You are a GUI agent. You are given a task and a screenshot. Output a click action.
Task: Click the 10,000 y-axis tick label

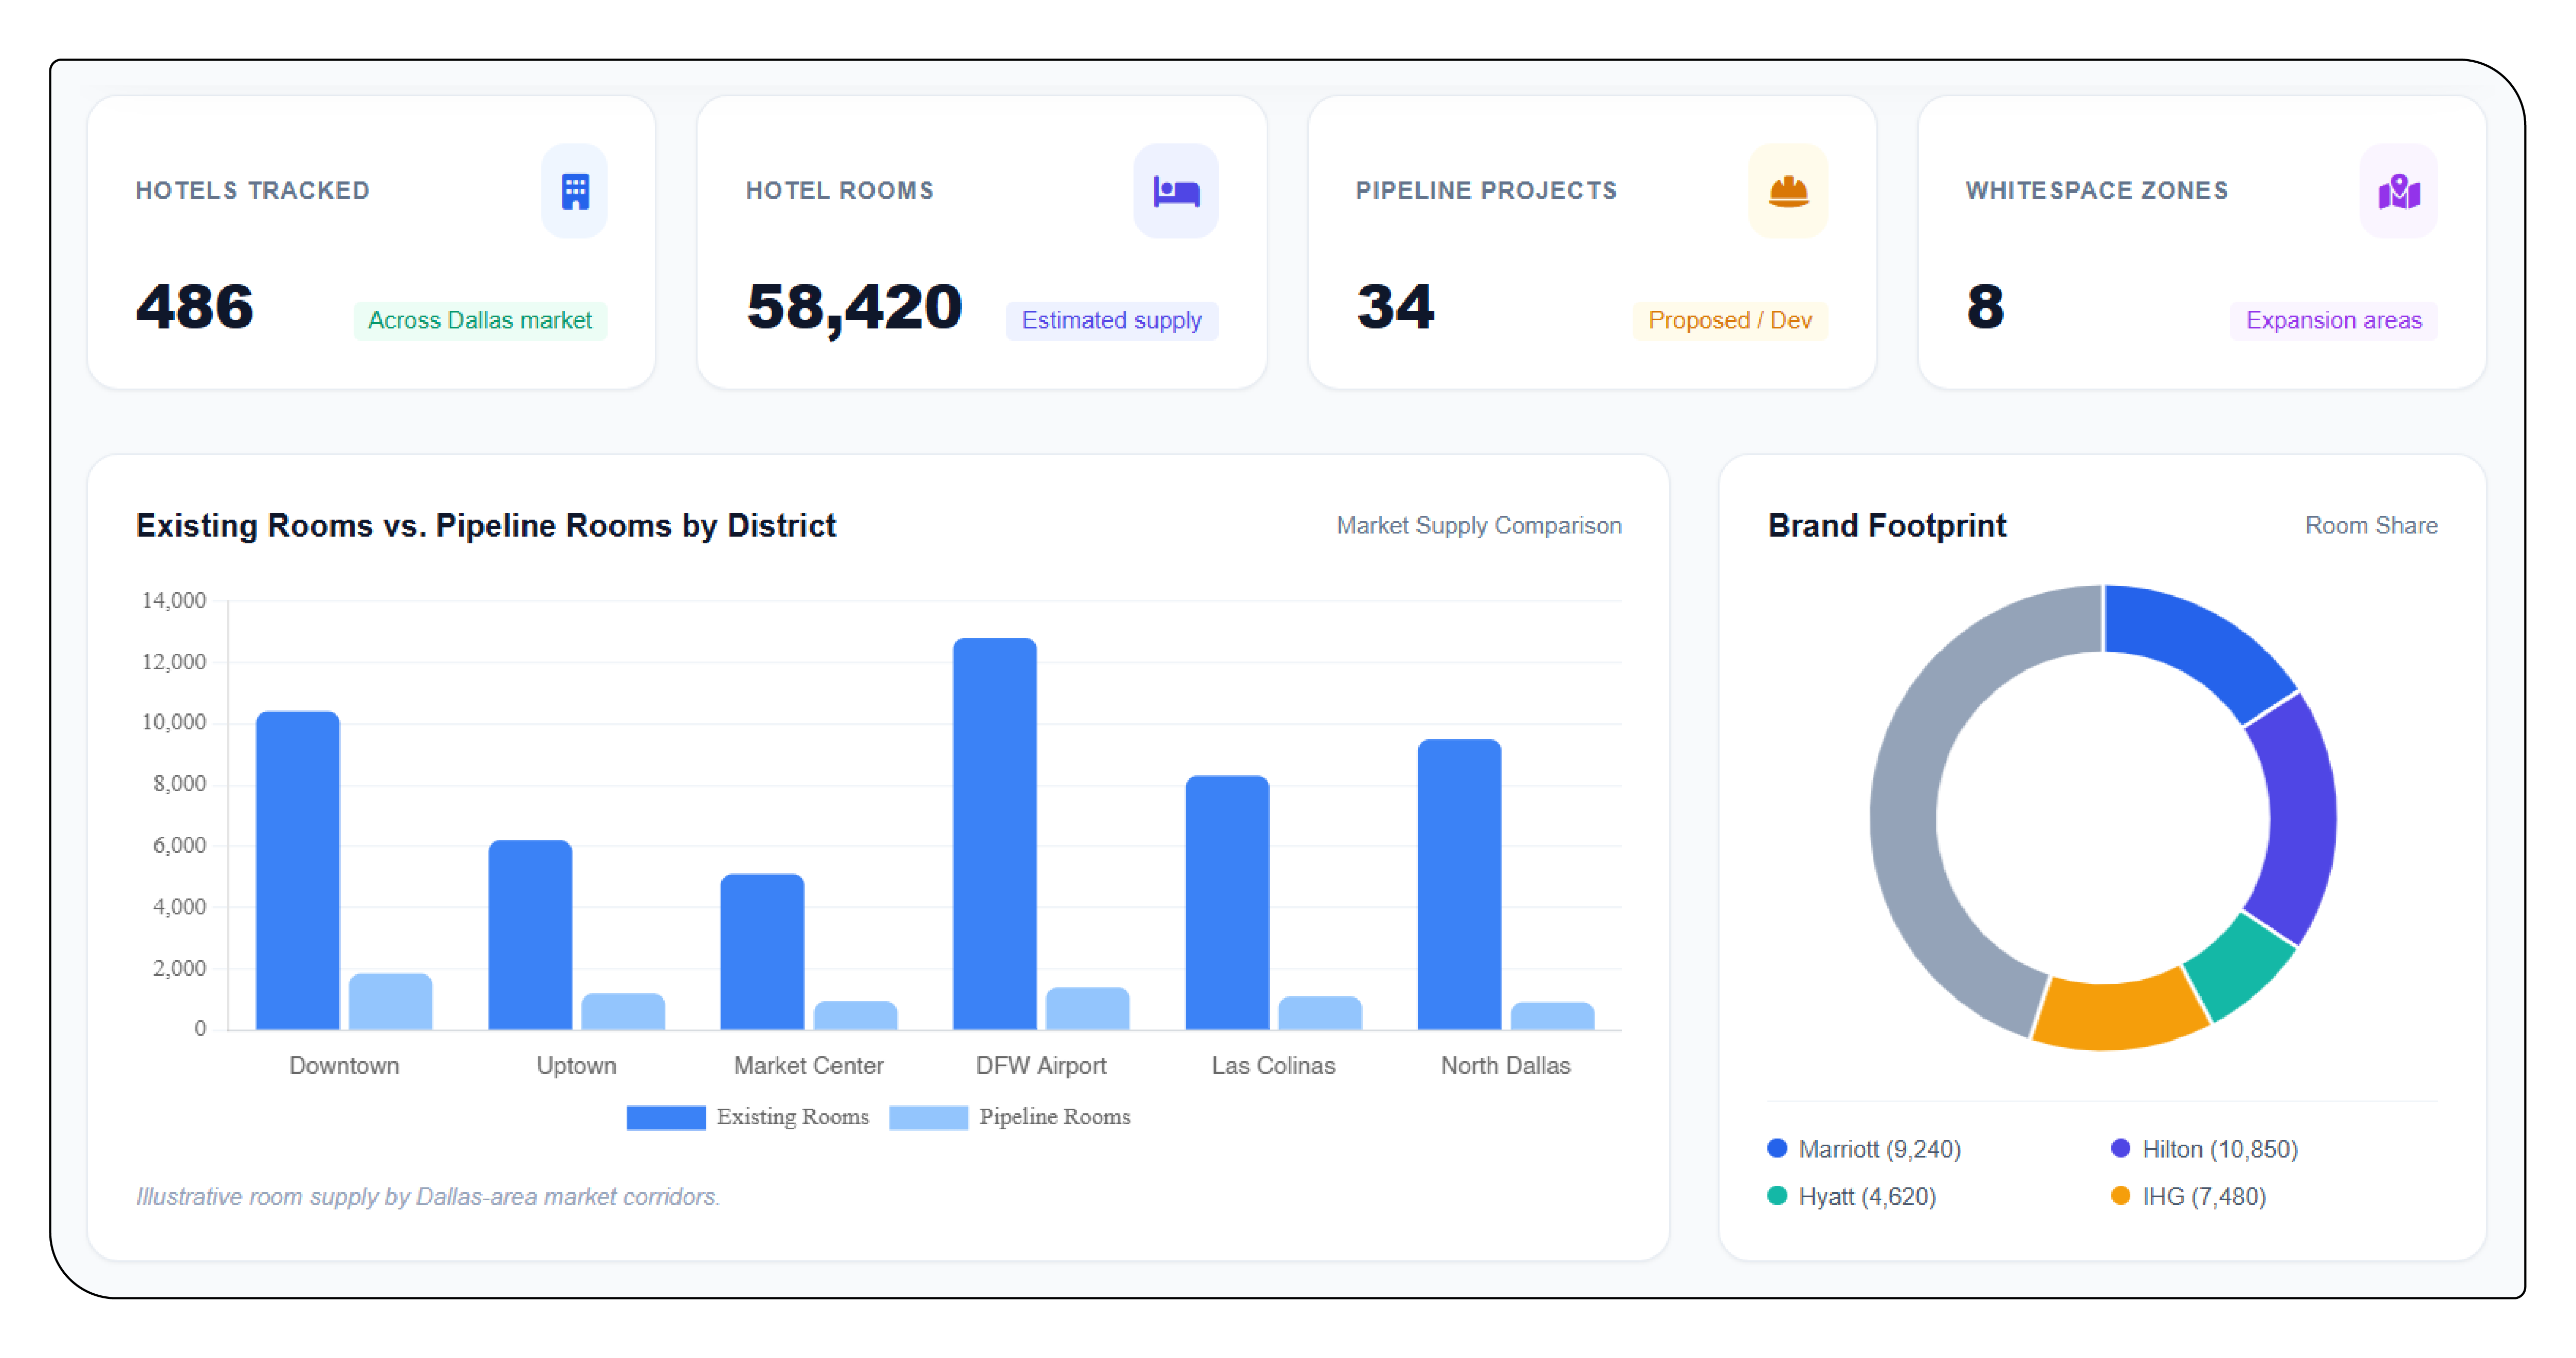pyautogui.click(x=173, y=722)
